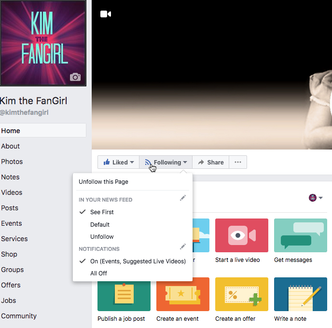332x328 pixels.
Task: Open the Liked dropdown button
Action: pos(118,162)
